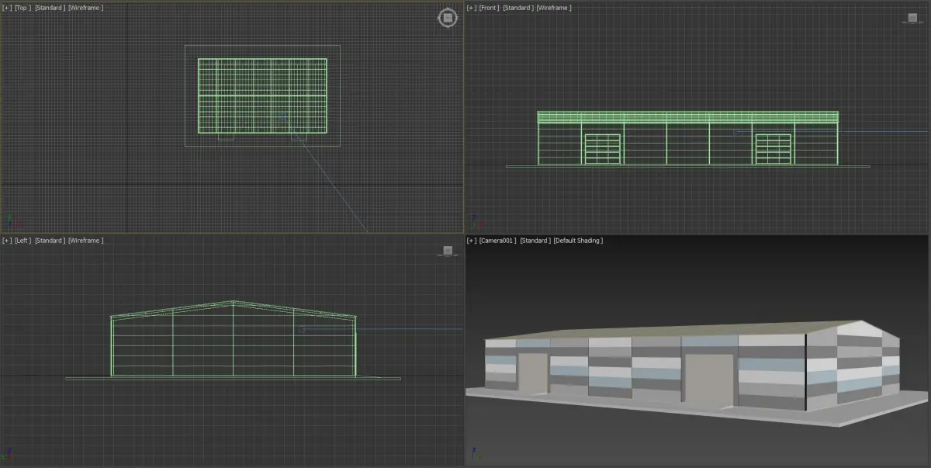This screenshot has height=468, width=931.
Task: Open the [Standard] menu in the Camera001 viewport
Action: [x=535, y=241]
